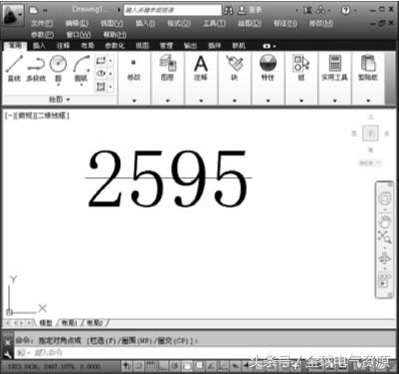Click the help question mark icon

click(x=345, y=10)
